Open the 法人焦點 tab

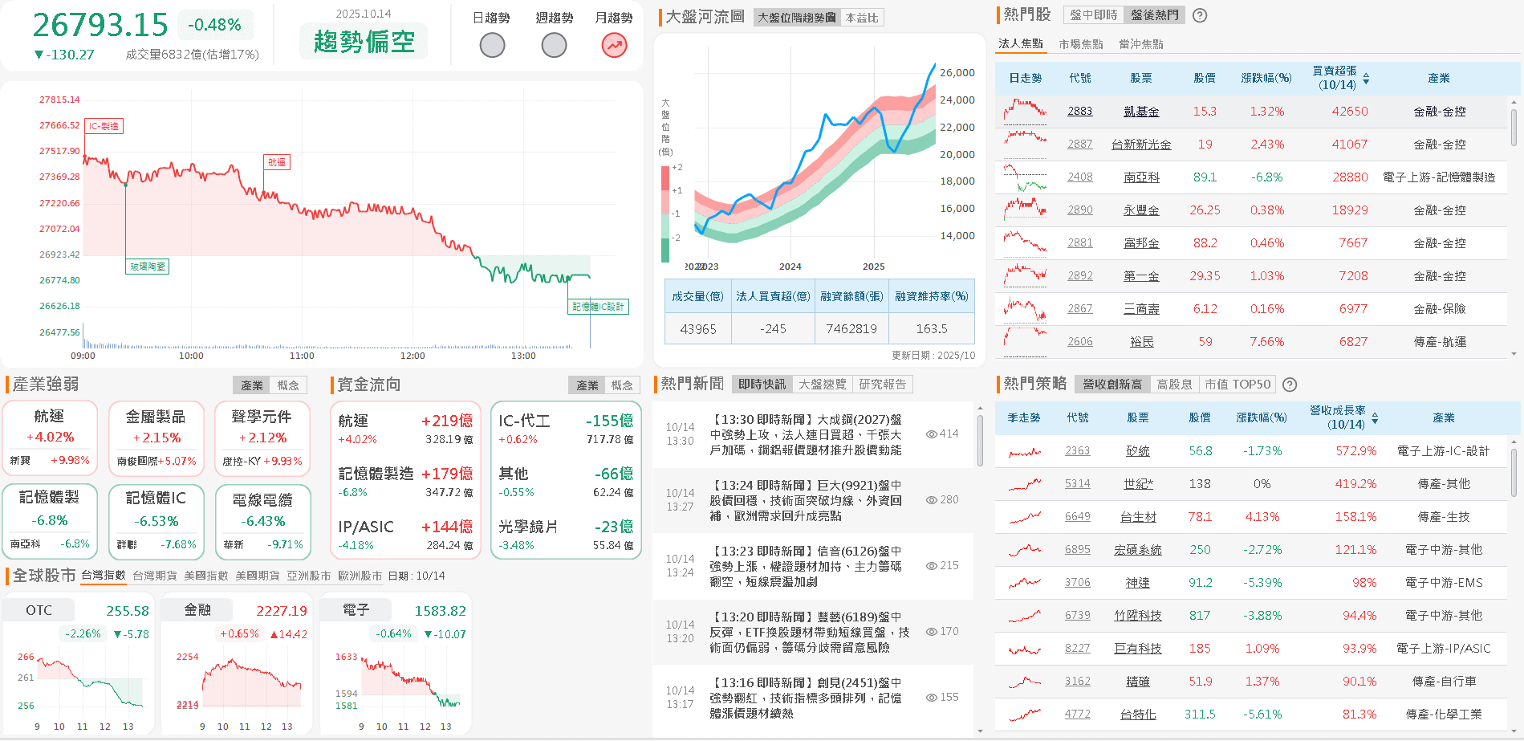[1021, 44]
